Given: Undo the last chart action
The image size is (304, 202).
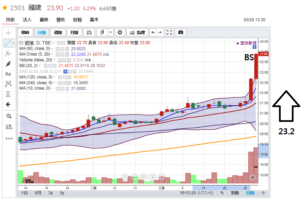Looking at the screenshot, I should tap(153, 32).
